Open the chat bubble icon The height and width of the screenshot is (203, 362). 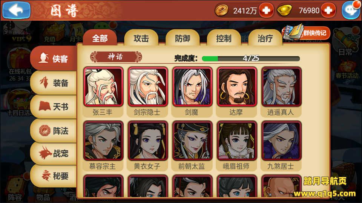coord(351,11)
